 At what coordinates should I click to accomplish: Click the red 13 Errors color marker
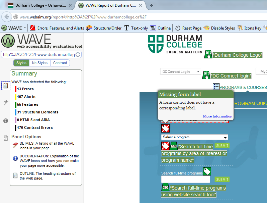coord(15,89)
